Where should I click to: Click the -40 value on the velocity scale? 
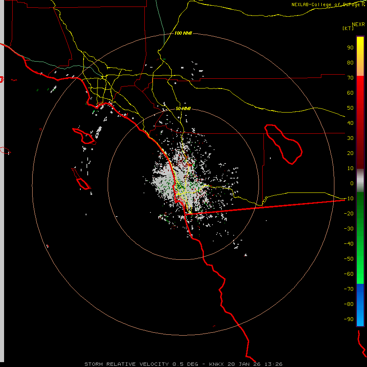click(349, 244)
